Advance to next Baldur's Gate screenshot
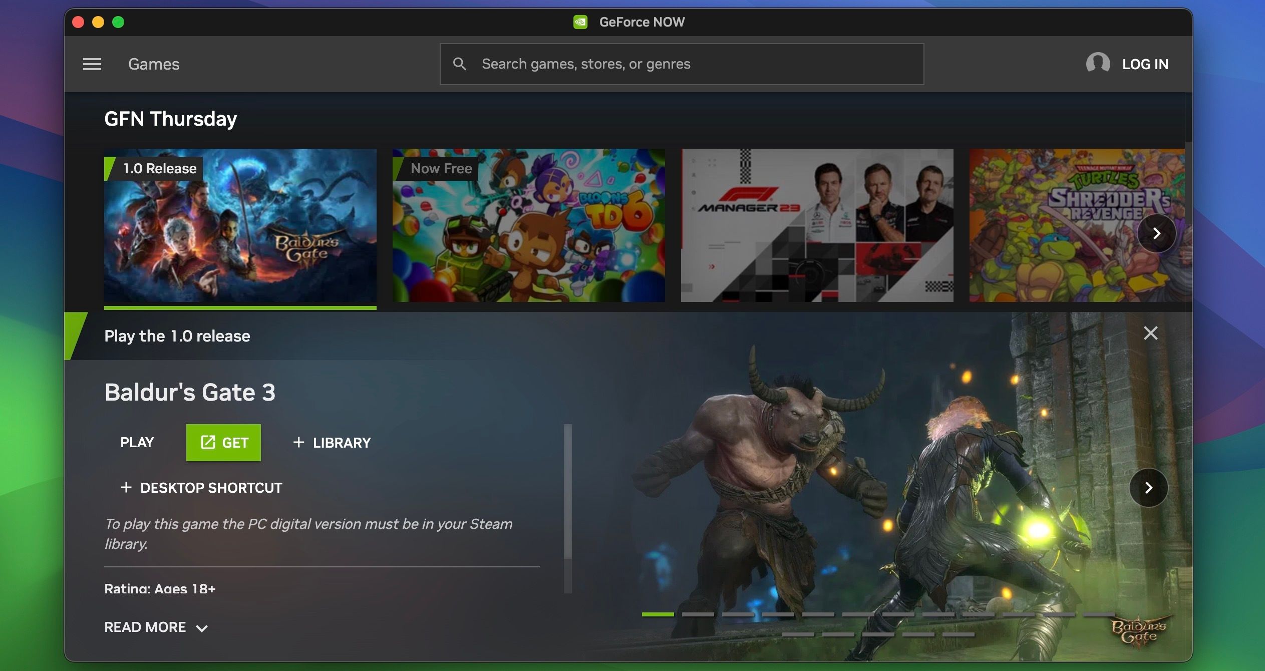1265x671 pixels. [1148, 488]
